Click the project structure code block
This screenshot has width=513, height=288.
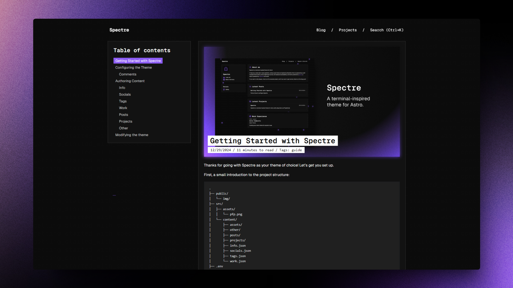pos(302,226)
